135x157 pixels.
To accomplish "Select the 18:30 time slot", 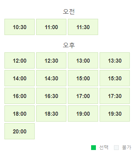I will tap(51, 114).
